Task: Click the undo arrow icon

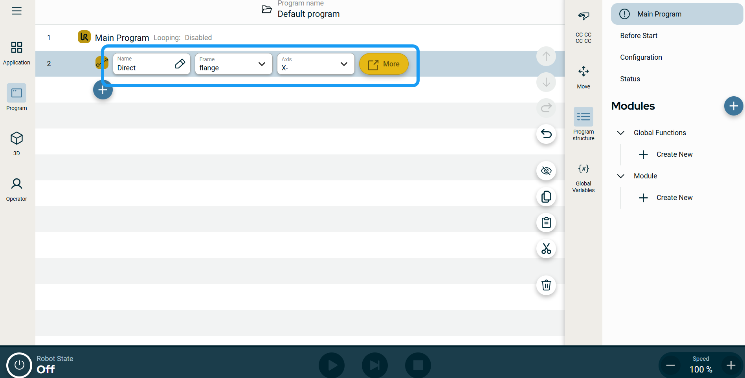Action: 546,134
